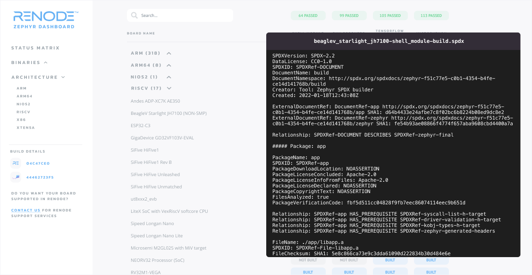Click the 64 PASSED status badge

(308, 16)
